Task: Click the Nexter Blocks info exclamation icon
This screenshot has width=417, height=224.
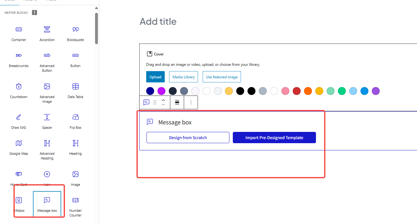Action: click(x=35, y=13)
